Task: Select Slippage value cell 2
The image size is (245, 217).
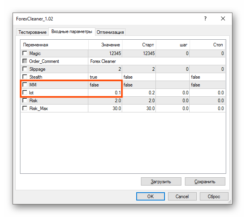Action: pyautogui.click(x=105, y=69)
